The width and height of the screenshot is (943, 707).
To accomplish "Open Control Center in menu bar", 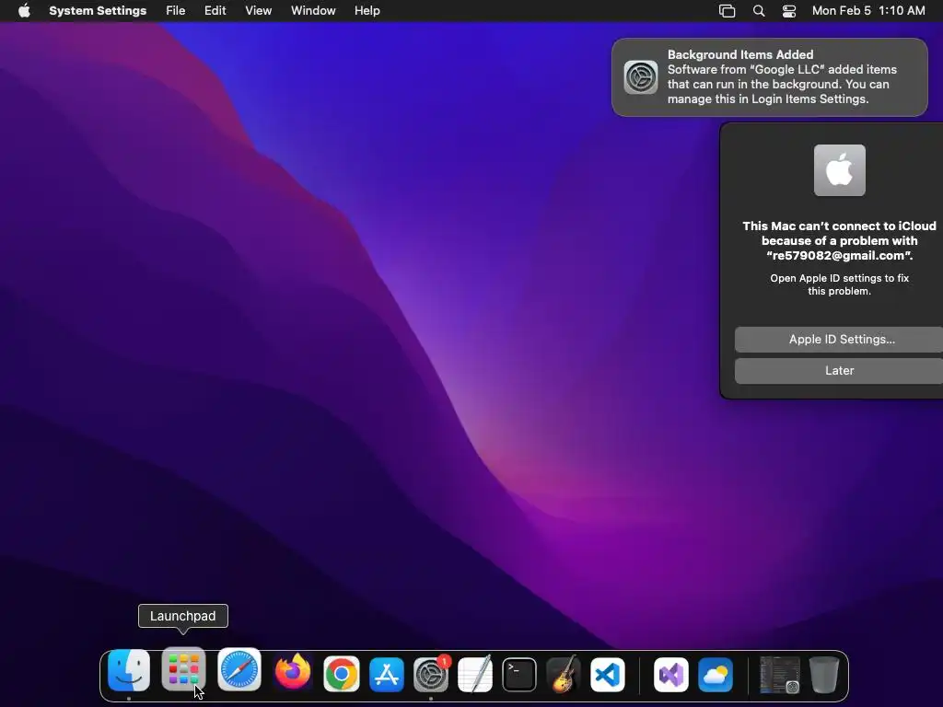I will [x=789, y=11].
